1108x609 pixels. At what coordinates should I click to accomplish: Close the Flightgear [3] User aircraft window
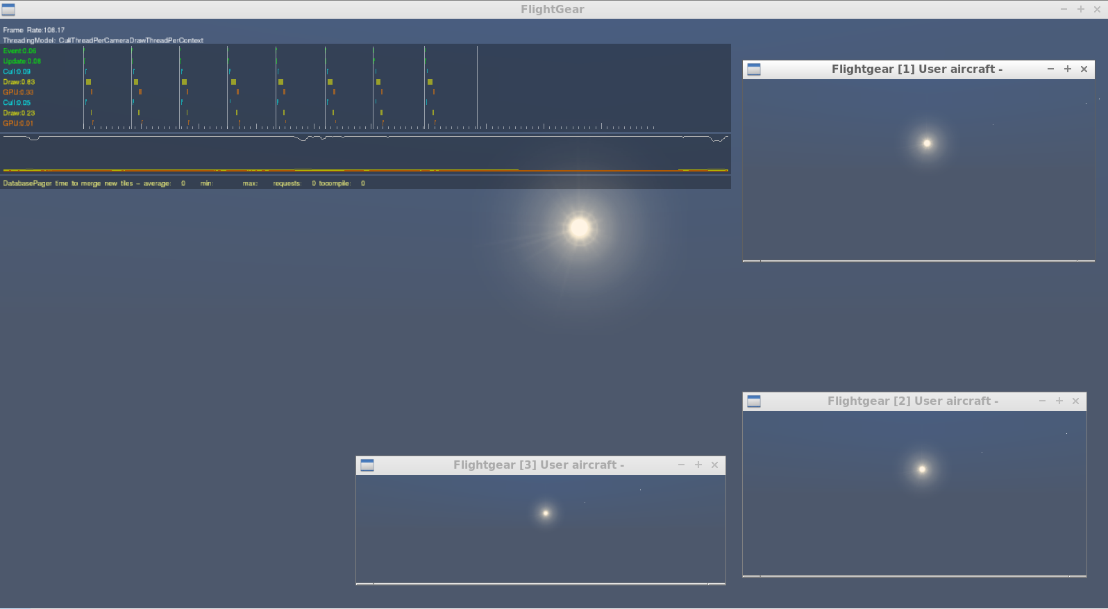(715, 465)
